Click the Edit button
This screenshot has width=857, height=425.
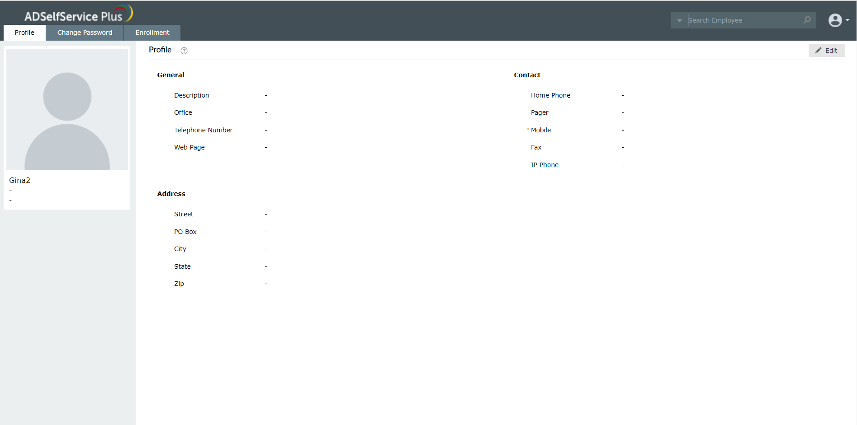[x=827, y=50]
